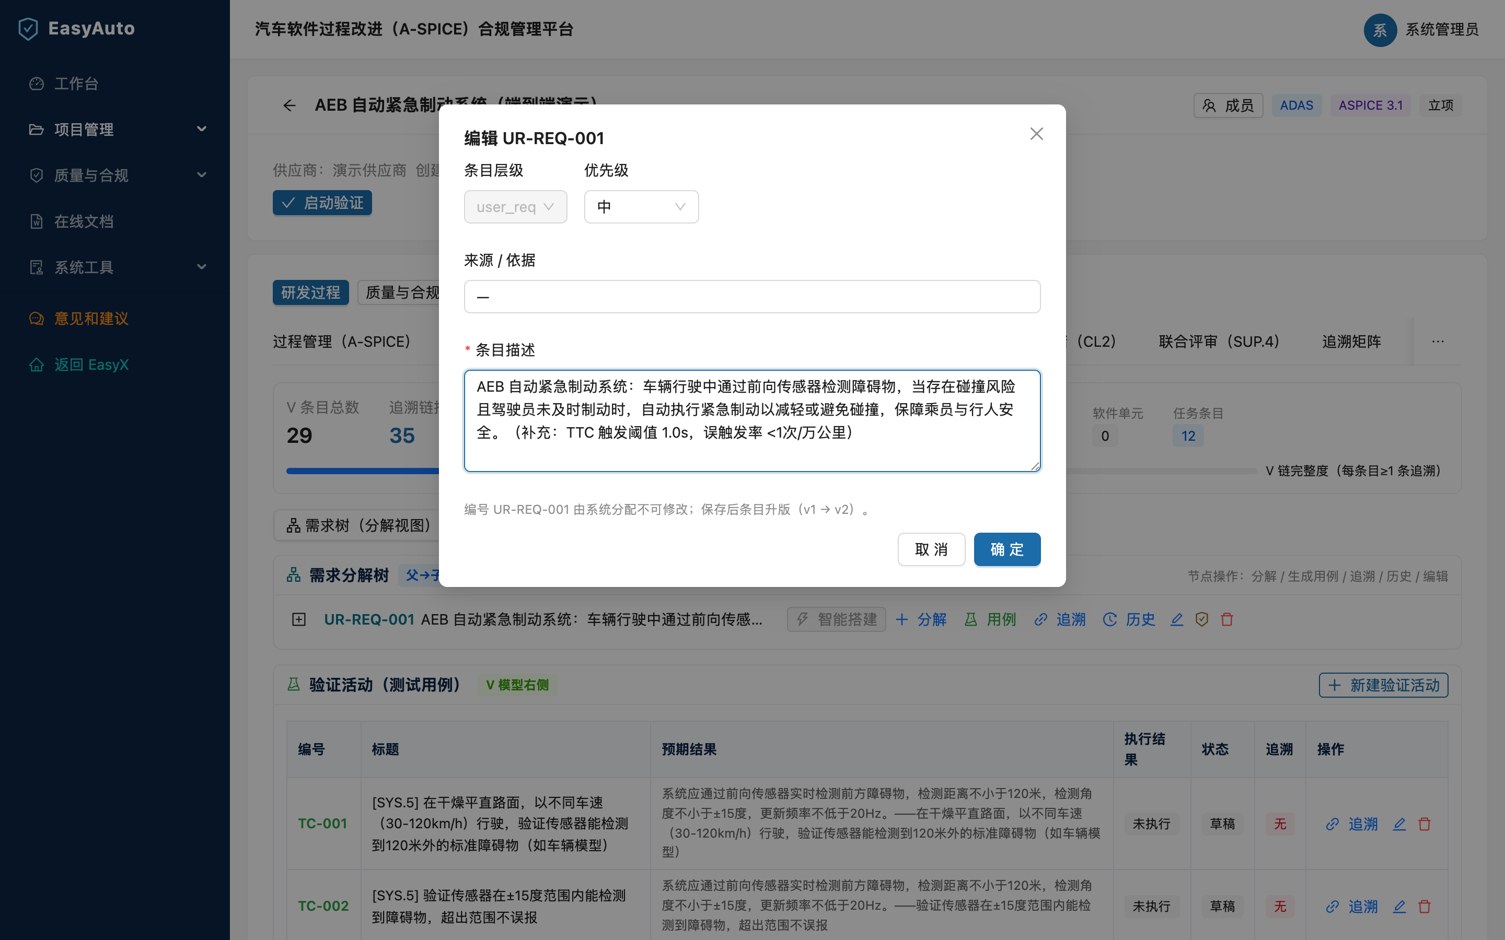Viewport: 1505px width, 940px height.
Task: Open the 优先级 dropdown showing 中
Action: [x=641, y=206]
